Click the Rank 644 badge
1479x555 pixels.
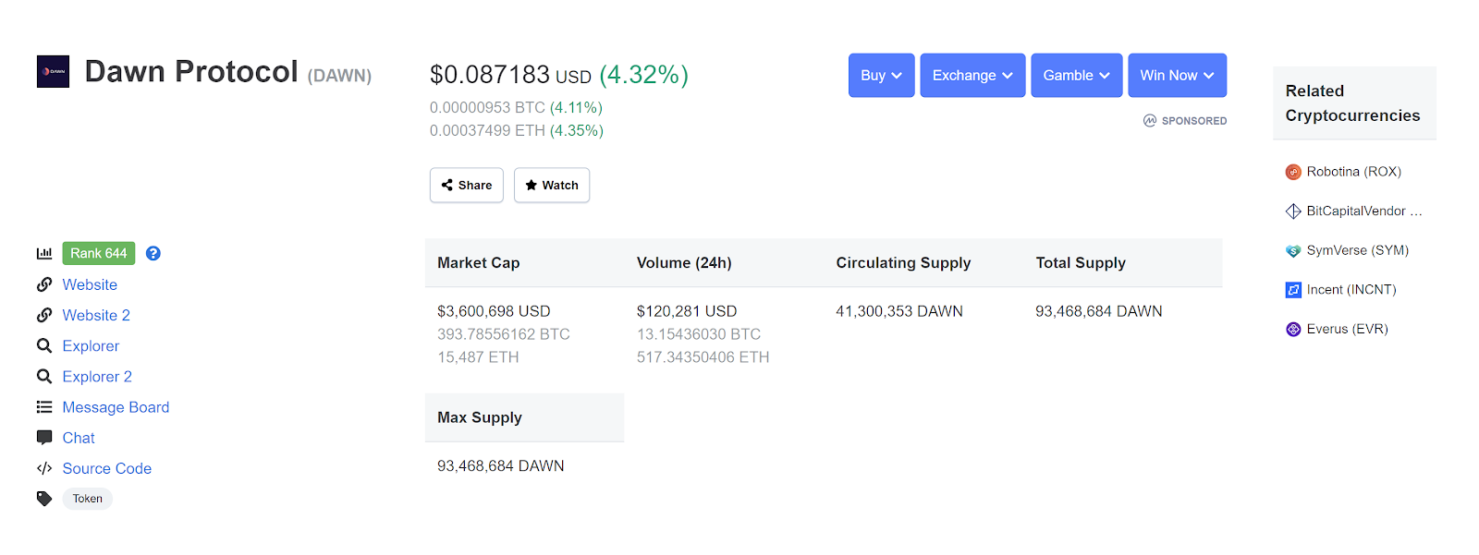coord(99,253)
